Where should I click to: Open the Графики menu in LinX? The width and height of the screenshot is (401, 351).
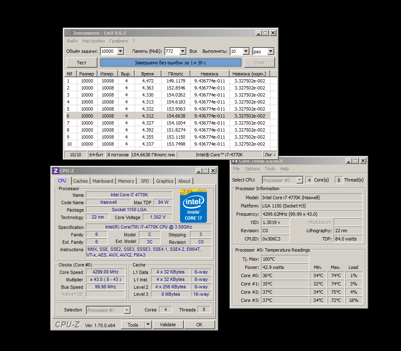[119, 41]
